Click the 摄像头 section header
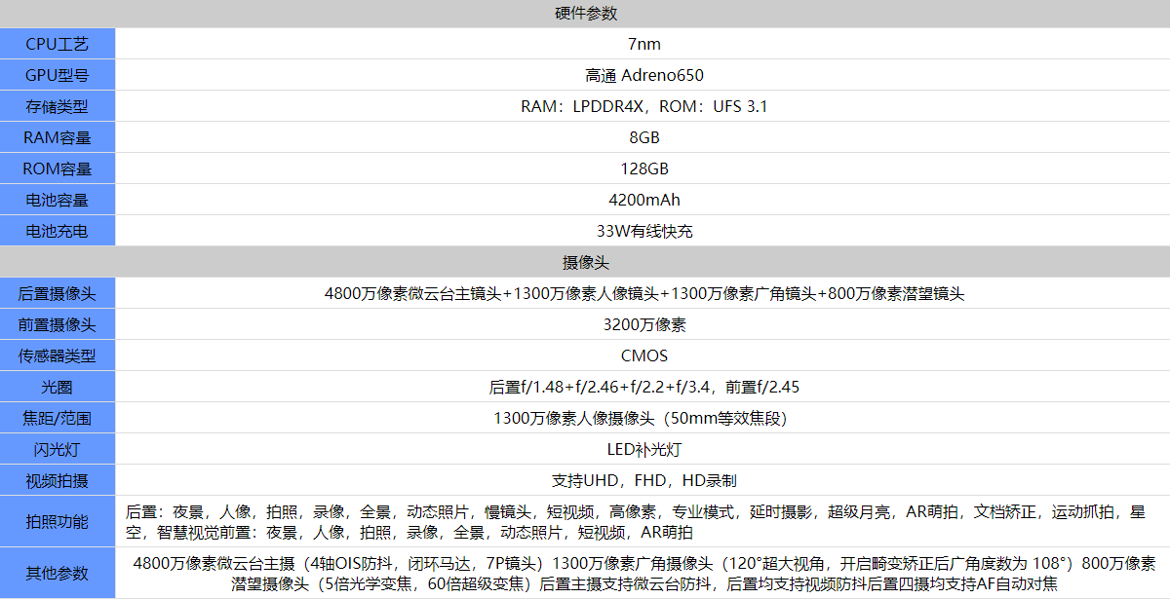 tap(585, 263)
